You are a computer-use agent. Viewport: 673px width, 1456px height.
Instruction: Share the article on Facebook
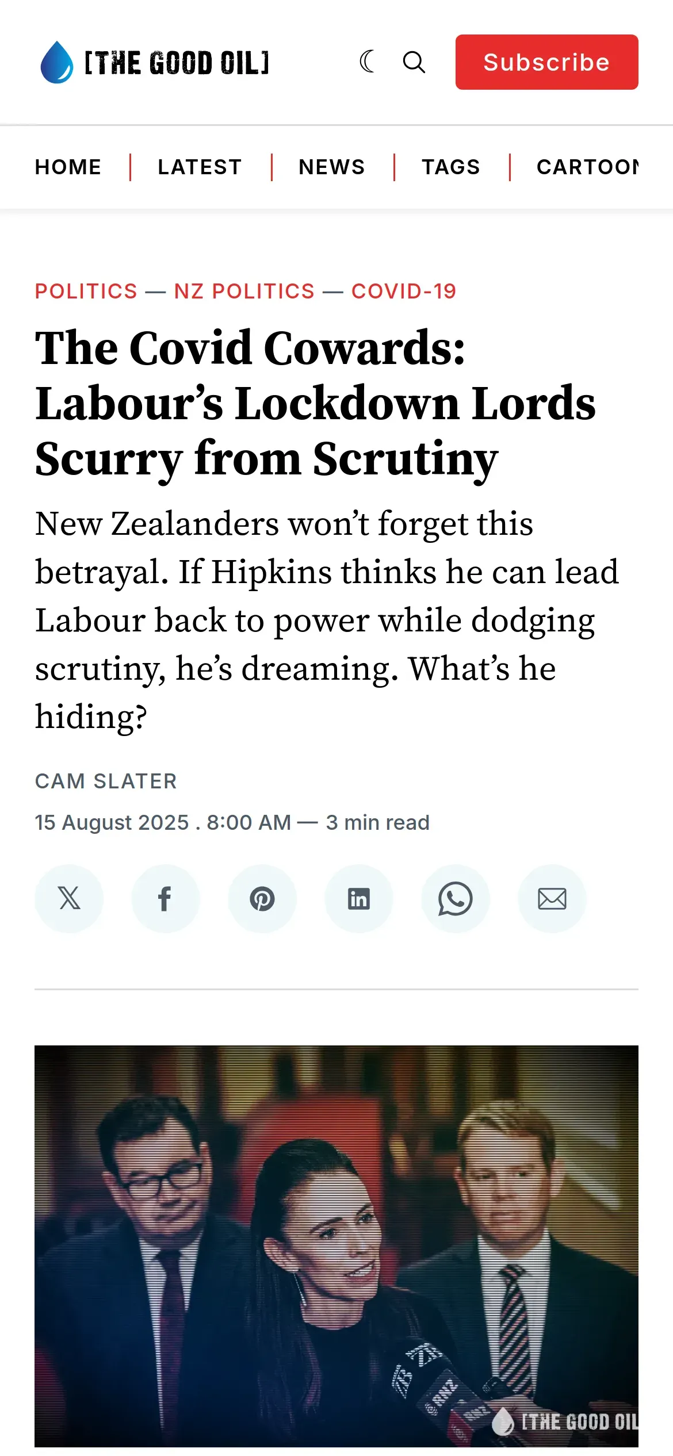coord(166,898)
